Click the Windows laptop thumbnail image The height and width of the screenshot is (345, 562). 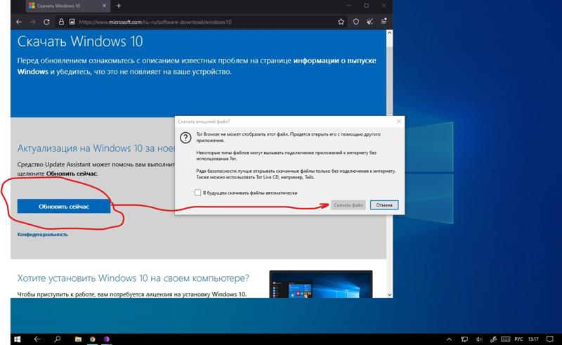click(x=321, y=284)
